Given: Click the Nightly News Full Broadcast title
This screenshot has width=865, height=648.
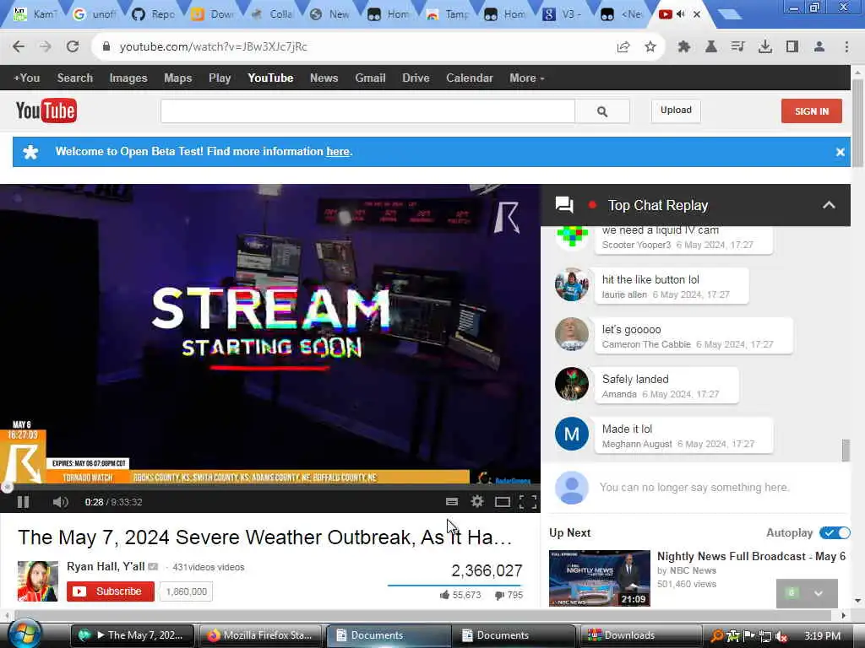Looking at the screenshot, I should [x=751, y=557].
